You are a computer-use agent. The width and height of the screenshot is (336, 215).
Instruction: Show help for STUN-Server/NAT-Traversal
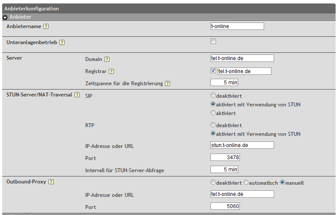coord(77,95)
